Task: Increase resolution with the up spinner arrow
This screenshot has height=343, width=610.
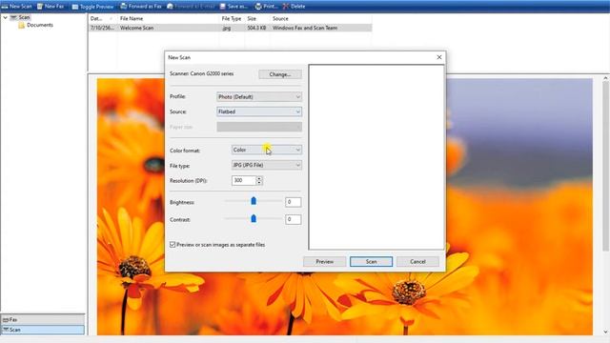Action: pyautogui.click(x=259, y=178)
